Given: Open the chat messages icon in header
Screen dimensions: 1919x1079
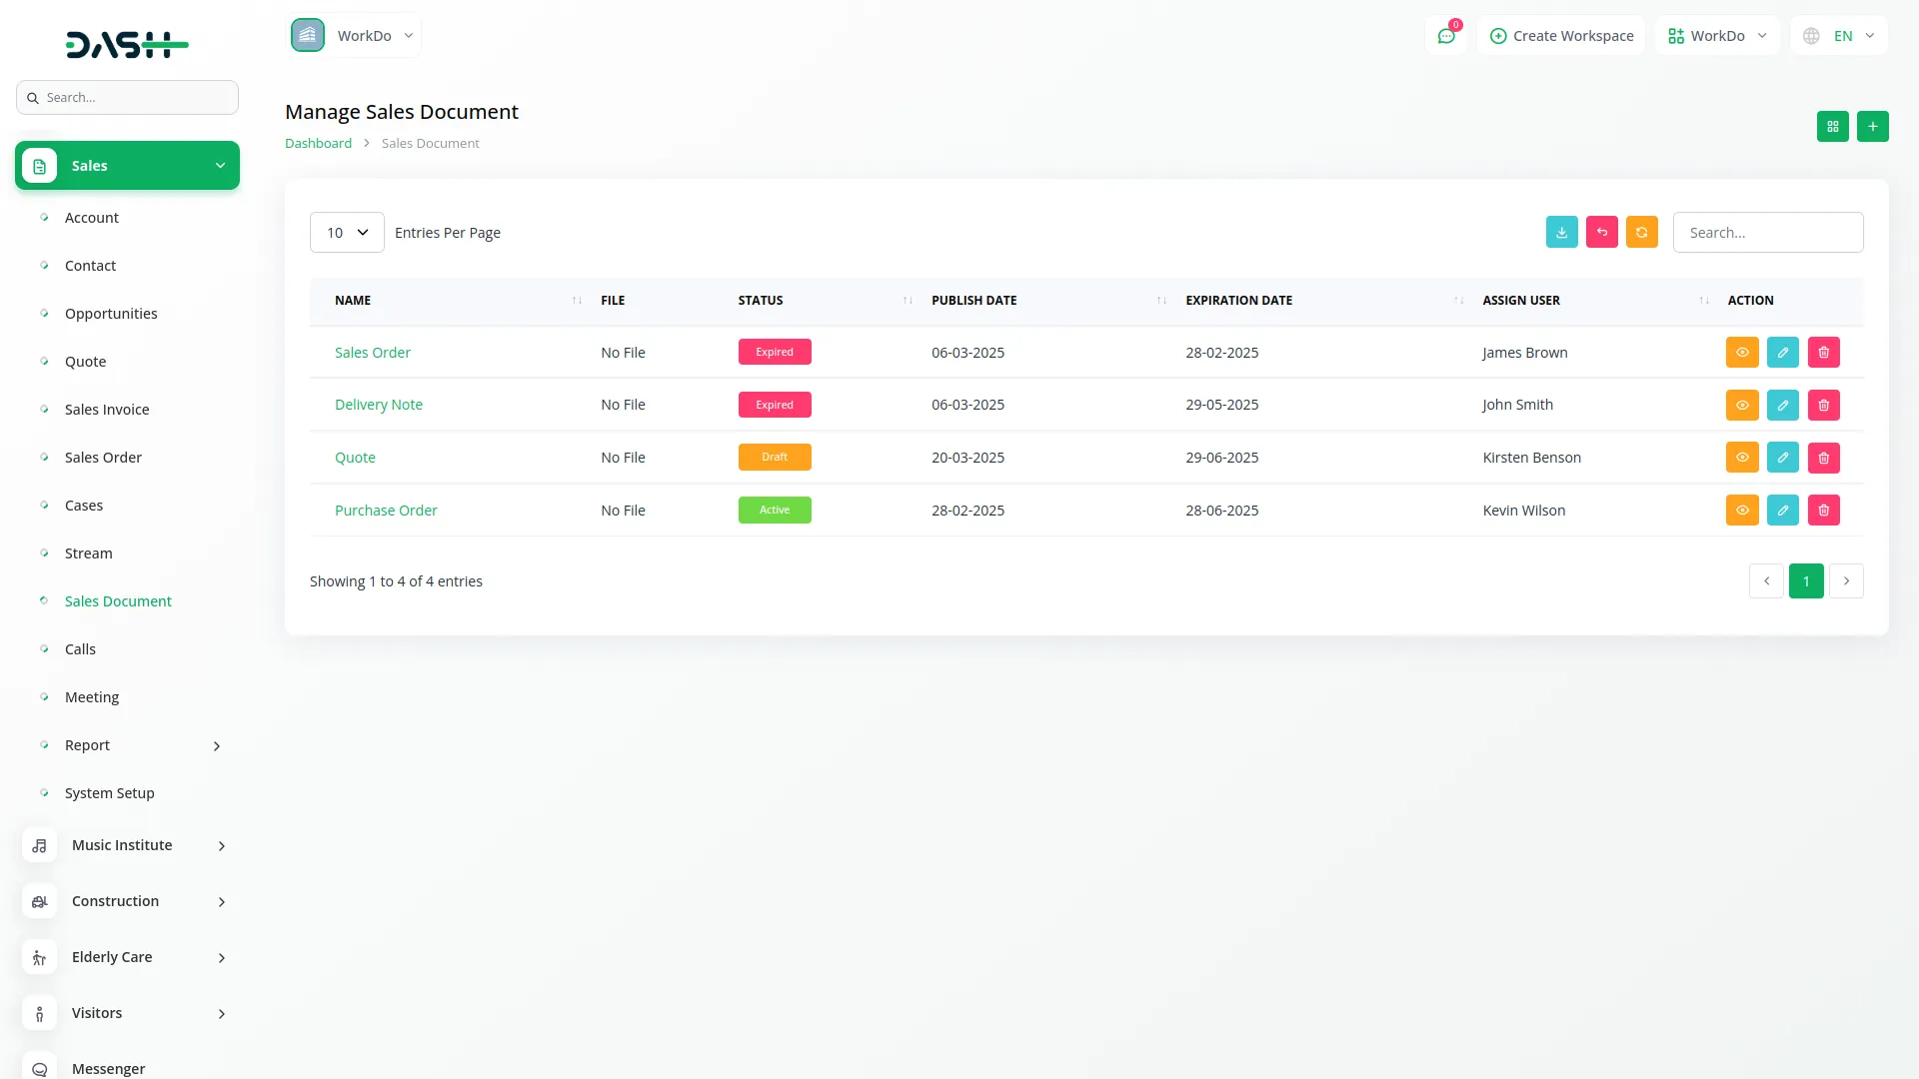Looking at the screenshot, I should (x=1445, y=36).
